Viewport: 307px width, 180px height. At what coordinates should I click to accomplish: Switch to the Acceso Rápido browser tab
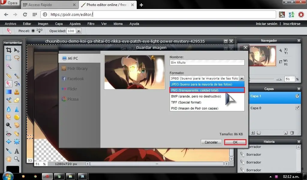click(x=49, y=5)
